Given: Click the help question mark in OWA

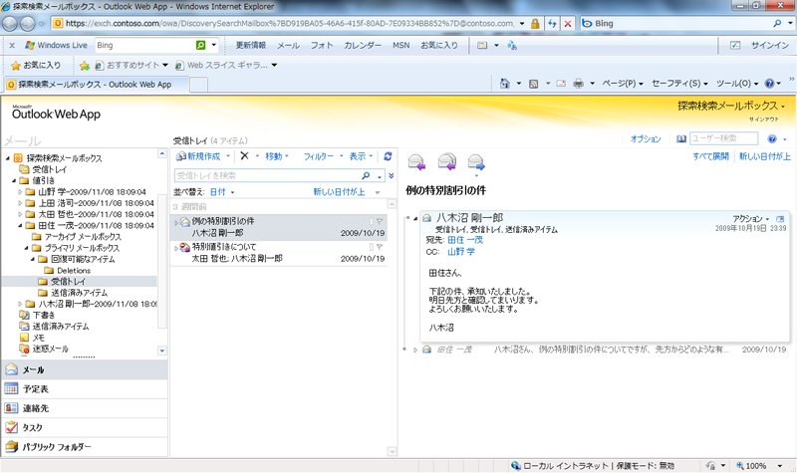Looking at the screenshot, I should 772,138.
